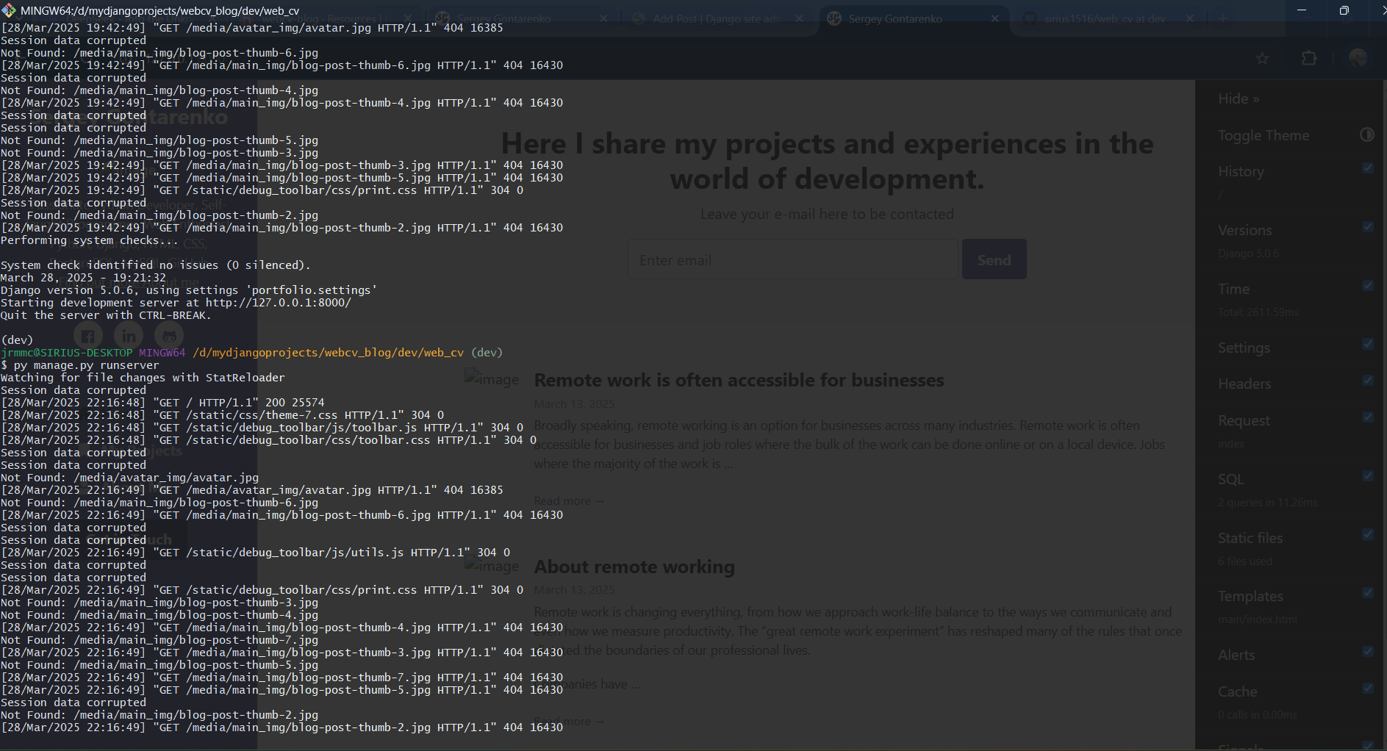1387x751 pixels.
Task: Uncheck the Request panel checkbox
Action: pos(1367,417)
